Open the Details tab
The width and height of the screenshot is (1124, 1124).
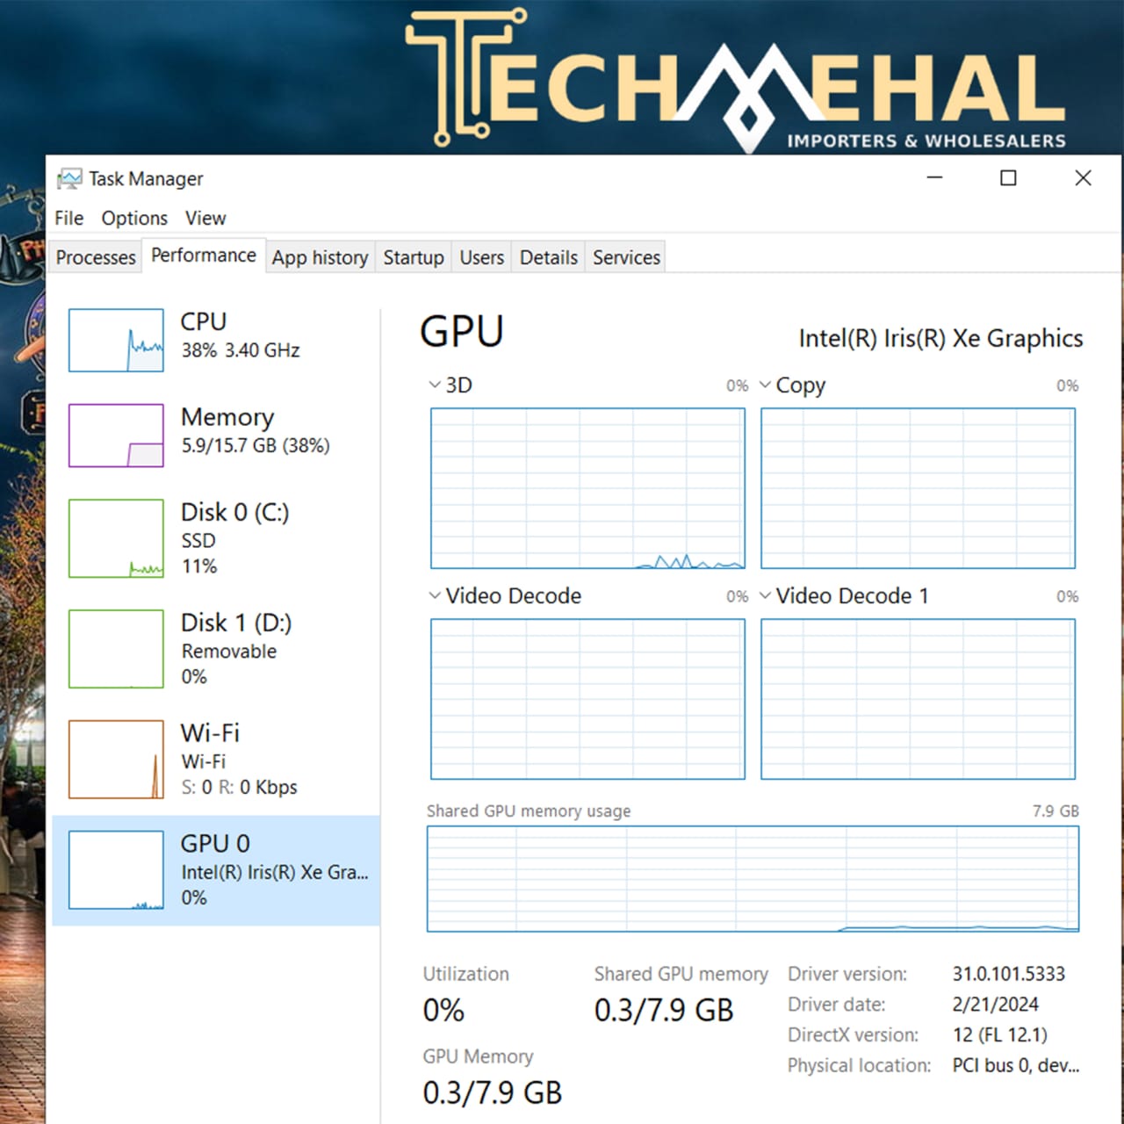pyautogui.click(x=549, y=257)
